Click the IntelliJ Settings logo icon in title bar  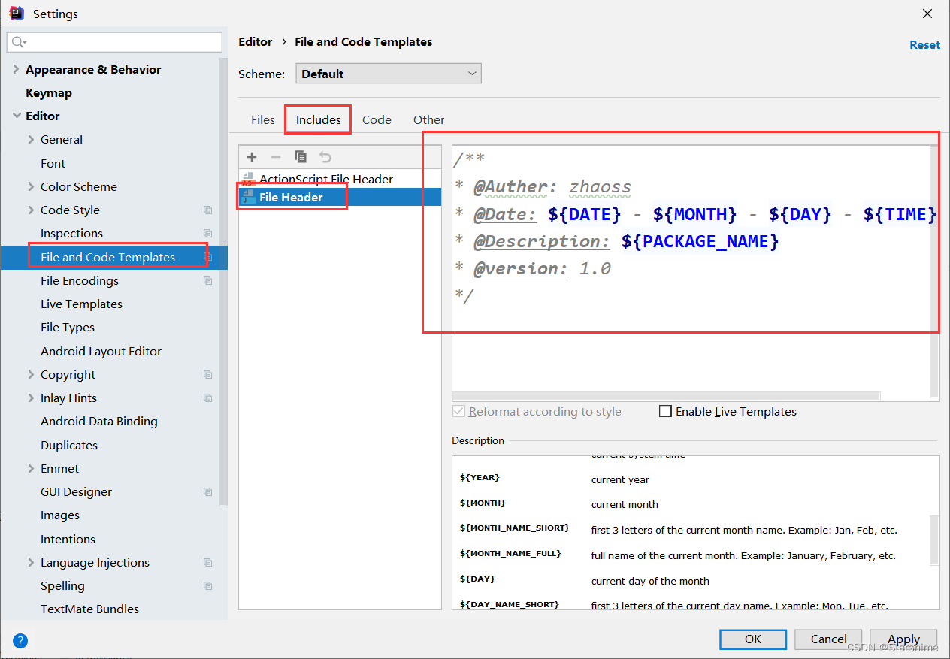click(x=16, y=12)
